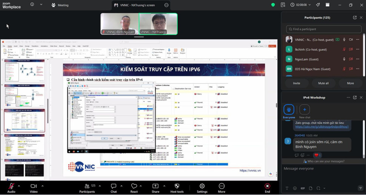The height and width of the screenshot is (195, 366).
Task: Open Zoom Workplace dropdown chevron
Action: (41, 5)
